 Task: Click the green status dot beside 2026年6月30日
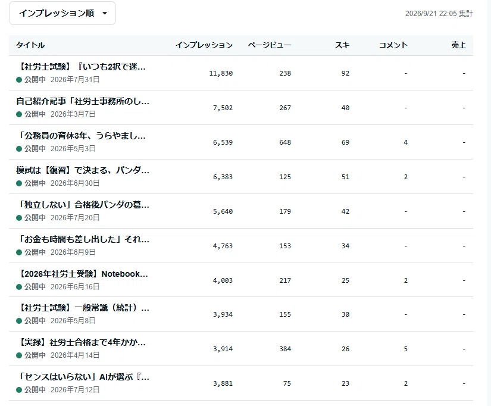[x=19, y=183]
